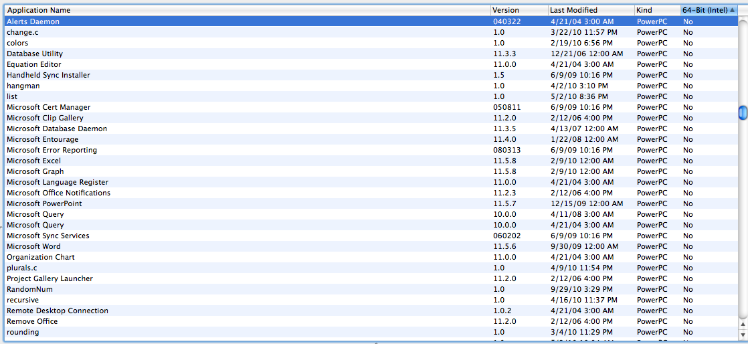Select the colors application row

point(371,43)
